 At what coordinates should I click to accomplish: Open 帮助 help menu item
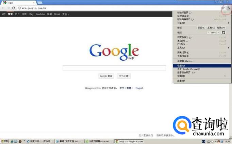pyautogui.click(x=201, y=76)
